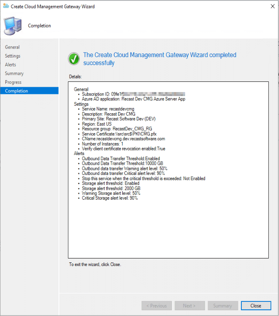The width and height of the screenshot is (279, 316).
Task: Select the General step in the sidebar
Action: click(x=12, y=47)
